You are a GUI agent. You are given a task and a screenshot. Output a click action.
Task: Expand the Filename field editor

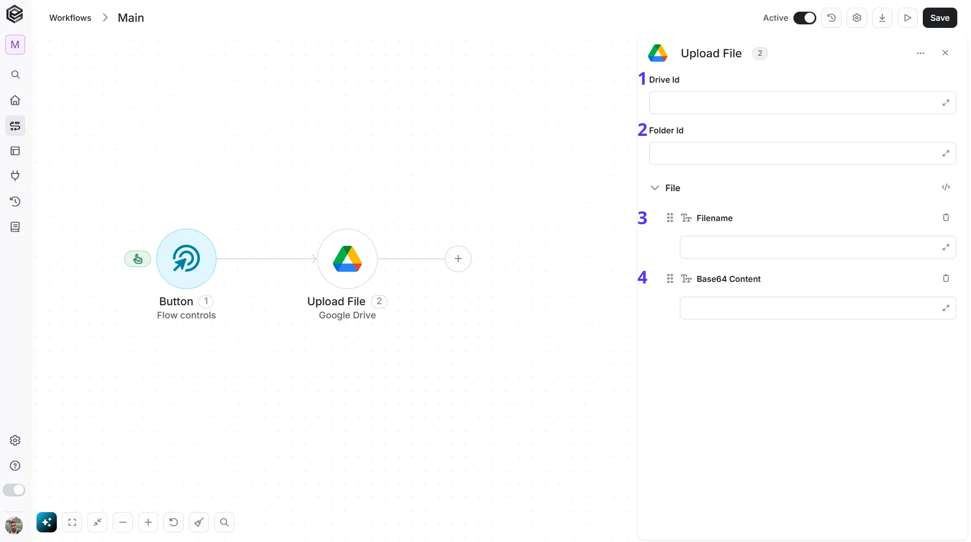click(946, 247)
